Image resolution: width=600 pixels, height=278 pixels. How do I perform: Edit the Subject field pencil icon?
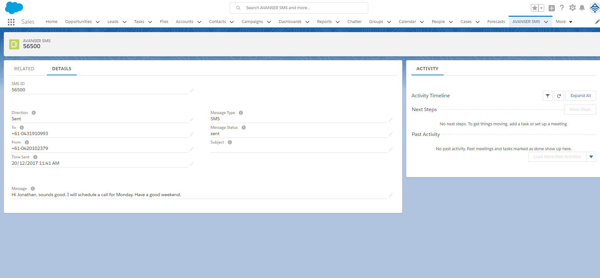point(391,149)
